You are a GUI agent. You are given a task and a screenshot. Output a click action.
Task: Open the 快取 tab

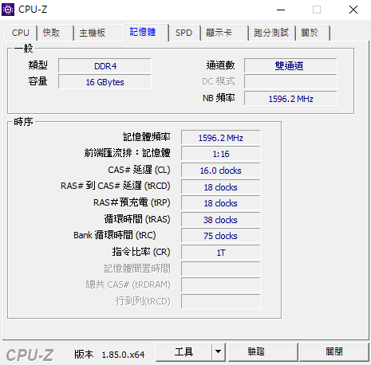point(55,33)
